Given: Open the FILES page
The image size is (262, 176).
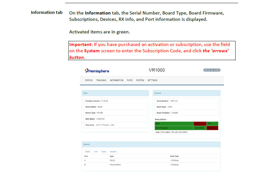Looking at the screenshot, I should [130, 80].
